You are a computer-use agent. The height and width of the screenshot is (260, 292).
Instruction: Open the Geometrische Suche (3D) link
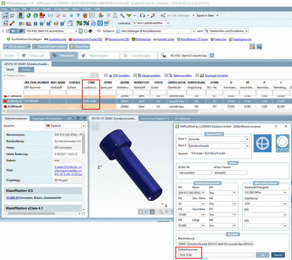87,39
